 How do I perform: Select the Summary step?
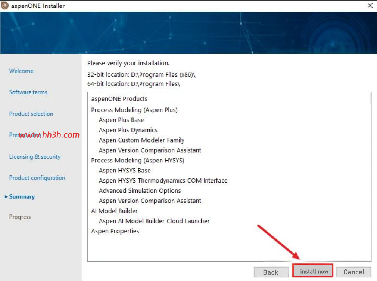click(x=22, y=197)
